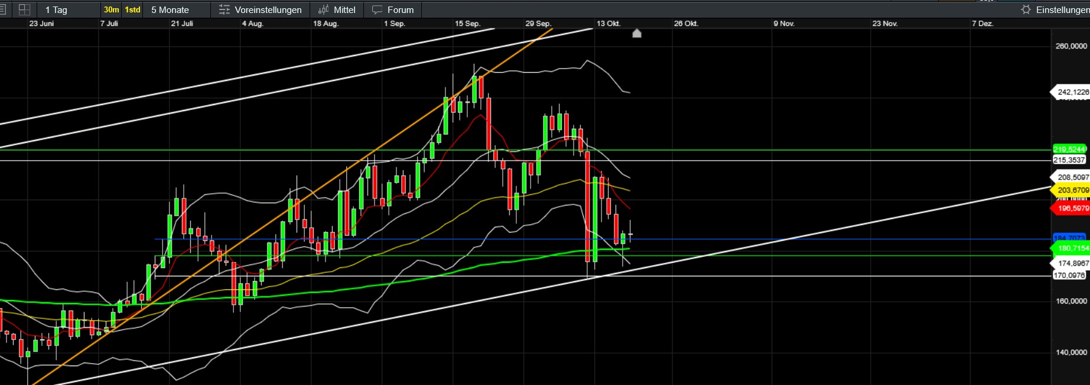Screen dimensions: 1090x385
Task: Click the sliders icon beside Voreinstellungen
Action: tap(224, 9)
